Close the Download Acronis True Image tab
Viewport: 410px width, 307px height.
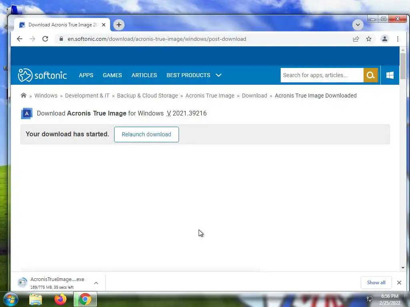click(x=104, y=25)
